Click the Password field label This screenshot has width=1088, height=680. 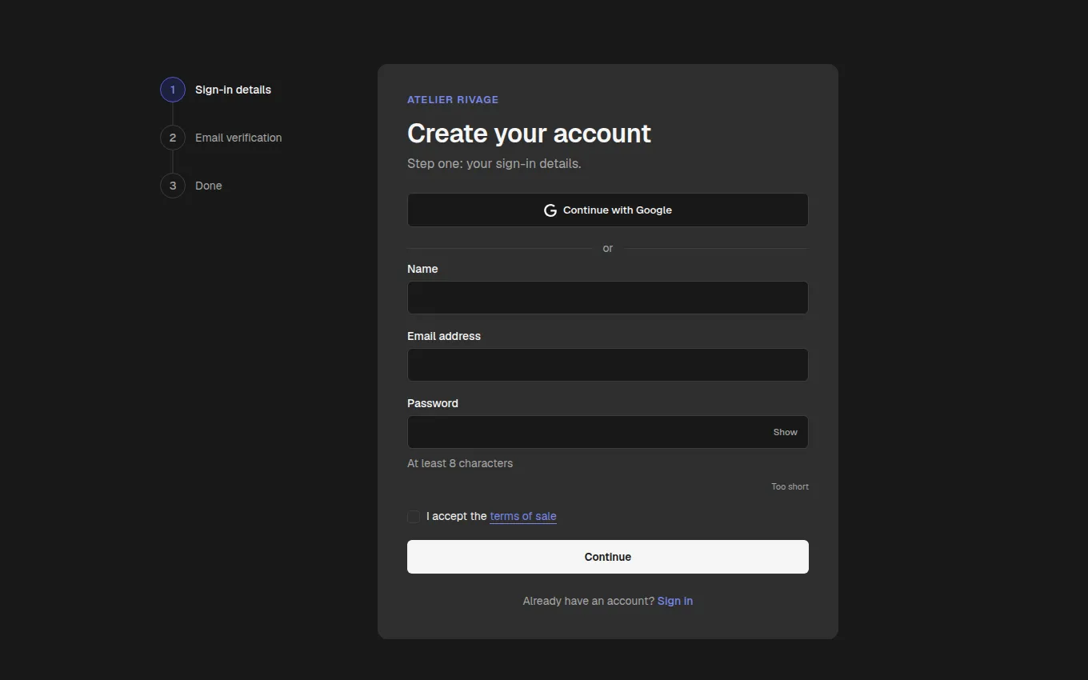433,403
